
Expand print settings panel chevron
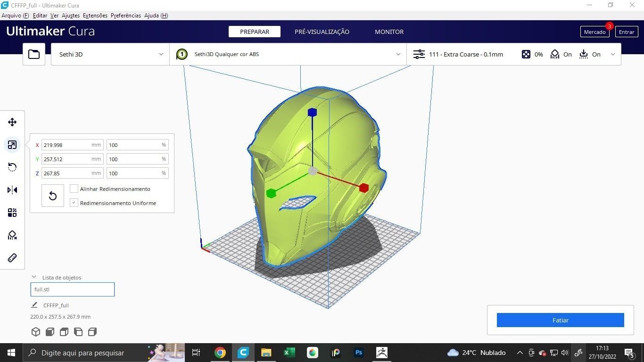(613, 54)
